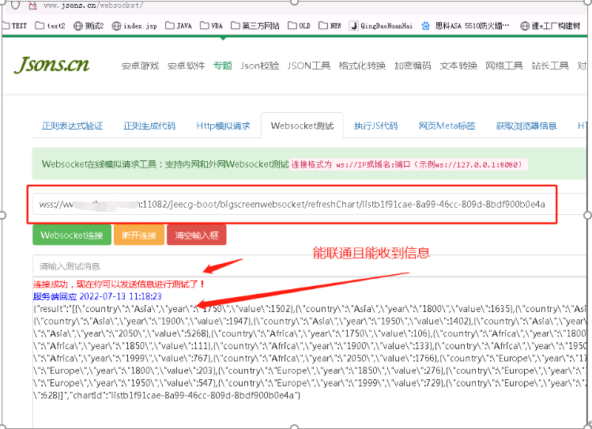Viewport: 592px width, 429px height.
Task: Open the NEW bookmark folder
Action: 330,25
